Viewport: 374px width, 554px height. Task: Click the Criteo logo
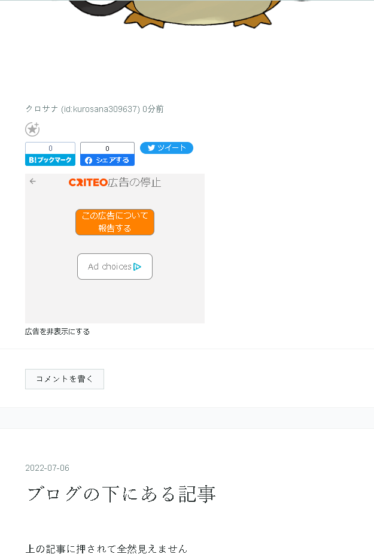click(88, 182)
